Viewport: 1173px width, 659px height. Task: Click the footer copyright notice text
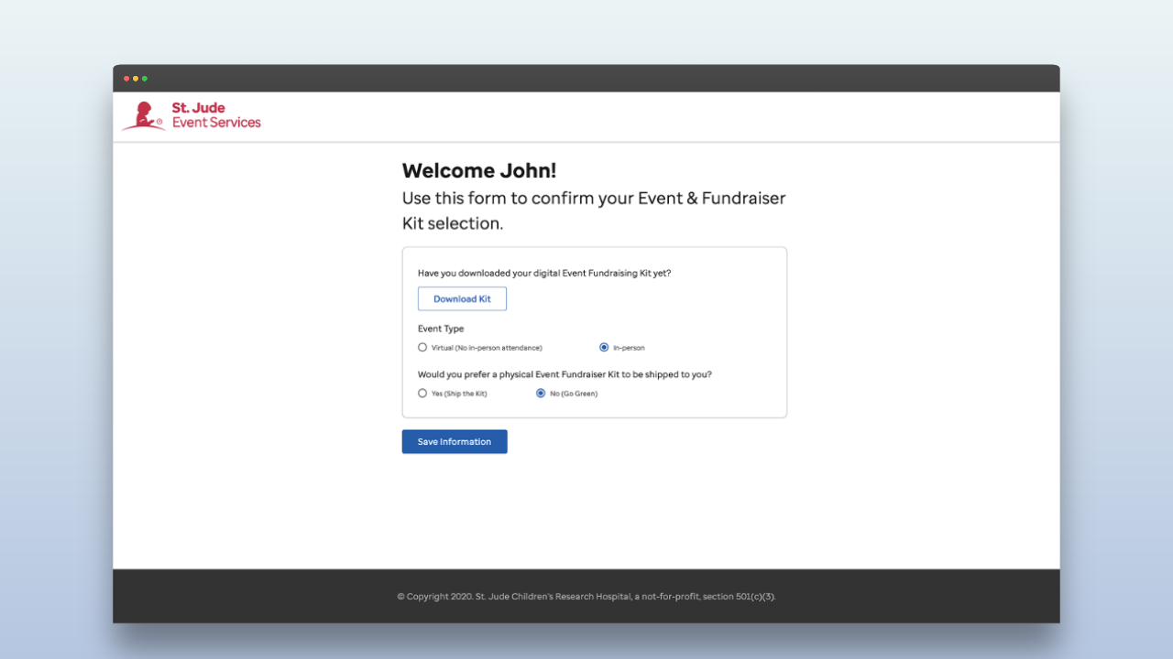click(x=586, y=597)
